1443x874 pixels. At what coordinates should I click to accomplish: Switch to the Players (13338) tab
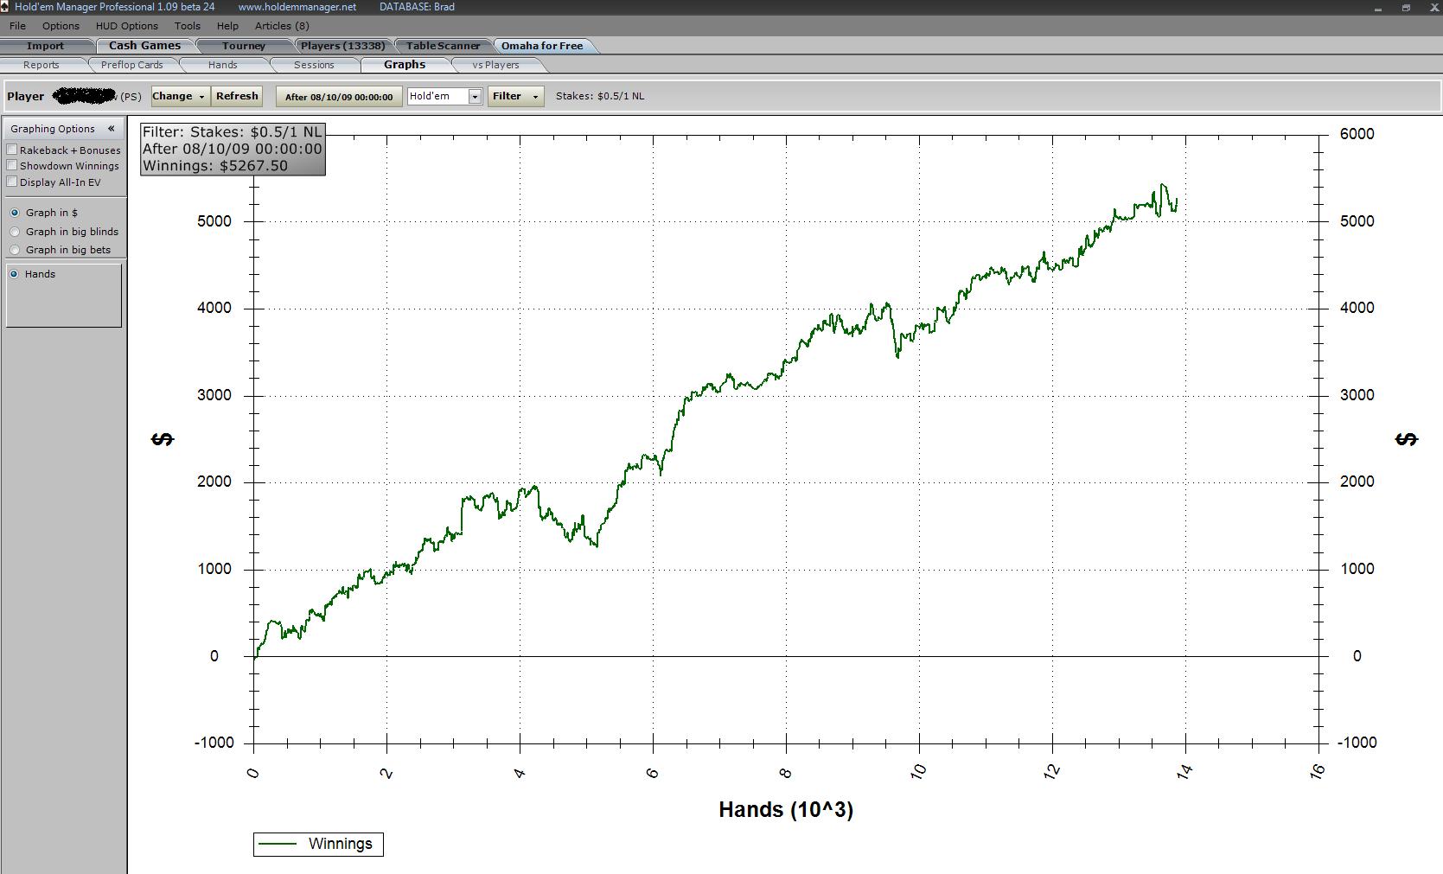342,46
